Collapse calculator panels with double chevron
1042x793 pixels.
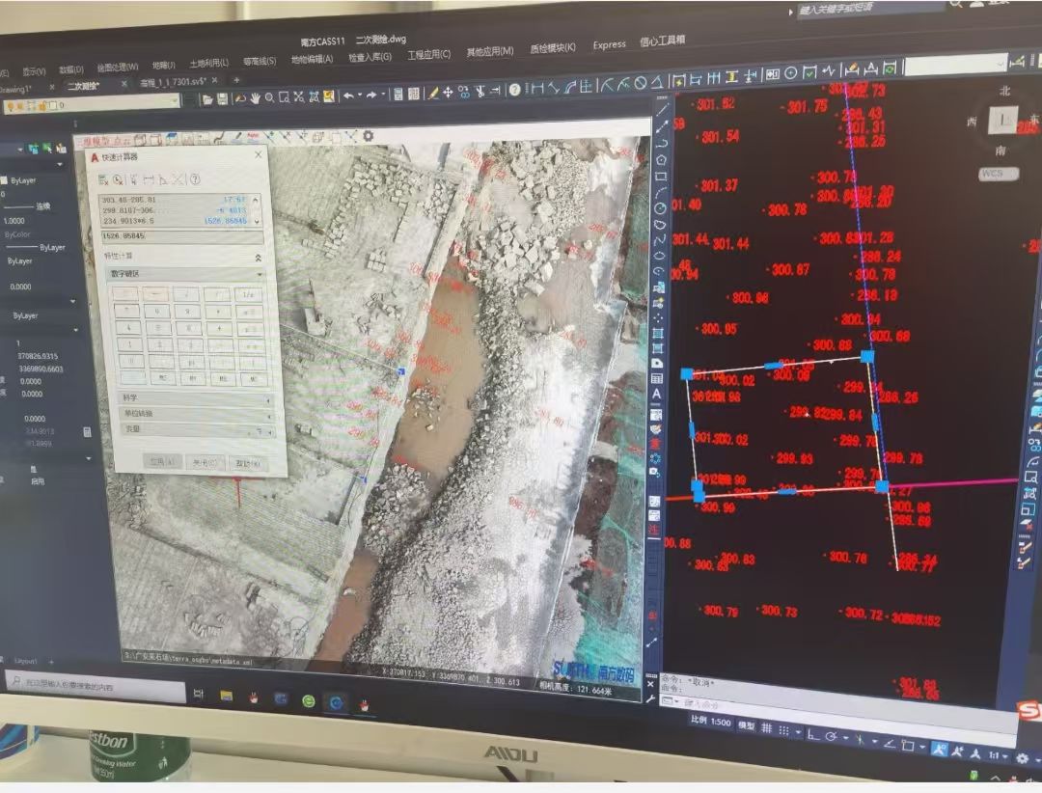[258, 258]
